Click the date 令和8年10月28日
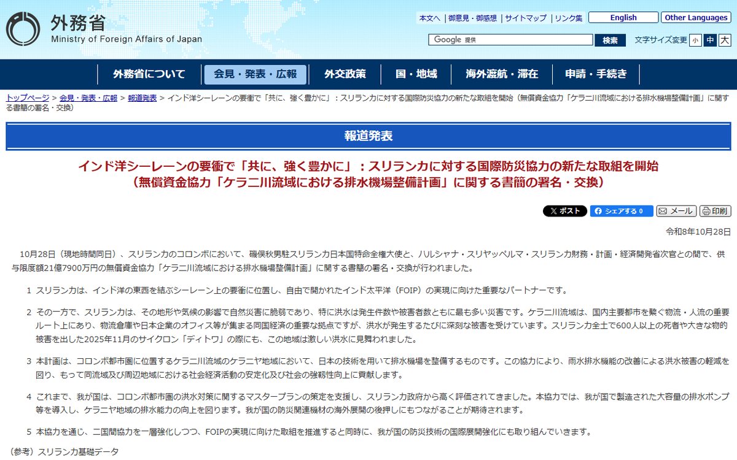Screen dimensions: 737x460 (699, 232)
